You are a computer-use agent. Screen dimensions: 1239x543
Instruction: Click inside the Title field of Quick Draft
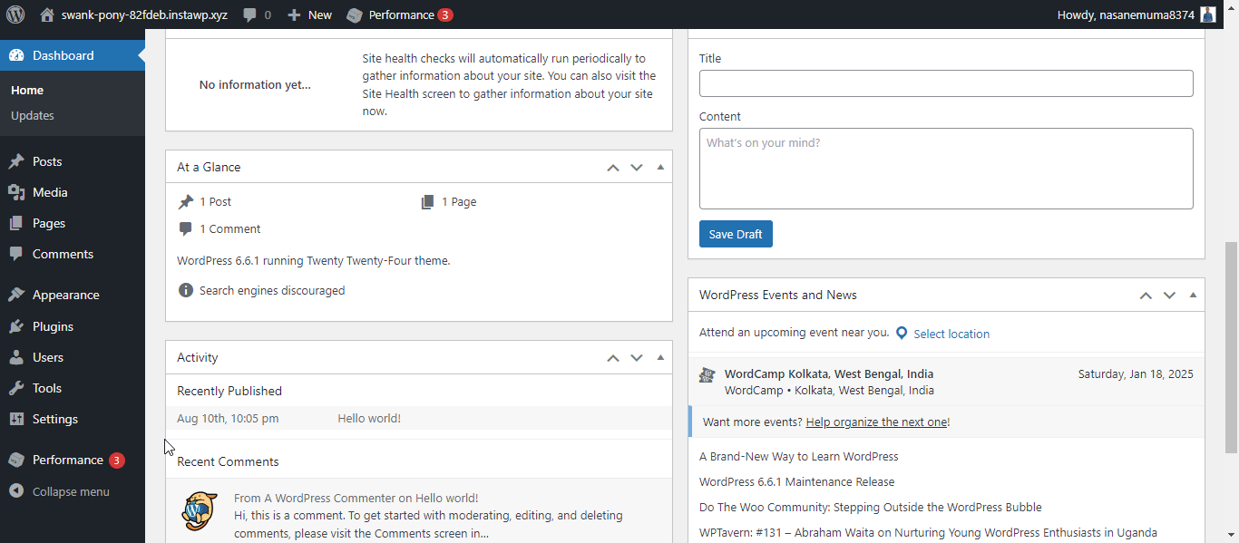coord(946,83)
